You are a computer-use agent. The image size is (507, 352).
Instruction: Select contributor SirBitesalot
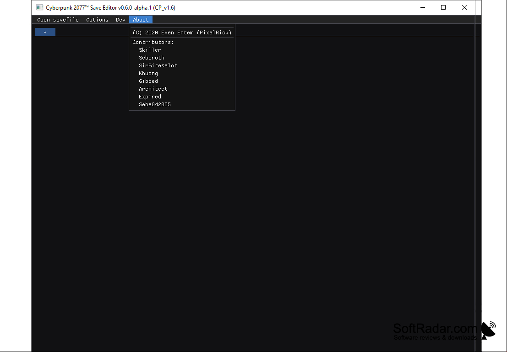point(158,65)
